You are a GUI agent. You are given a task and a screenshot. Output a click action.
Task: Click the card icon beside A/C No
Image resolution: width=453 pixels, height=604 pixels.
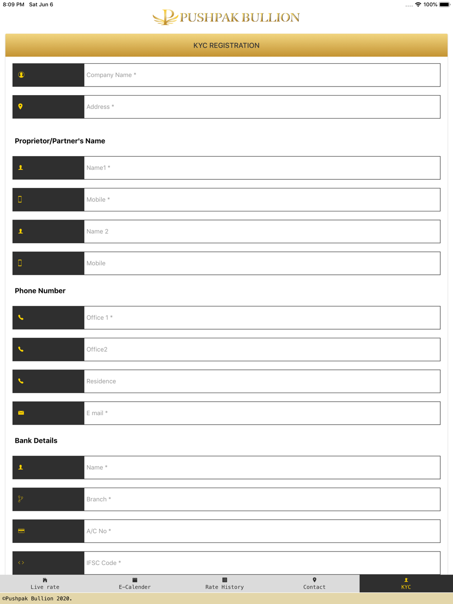tap(21, 531)
